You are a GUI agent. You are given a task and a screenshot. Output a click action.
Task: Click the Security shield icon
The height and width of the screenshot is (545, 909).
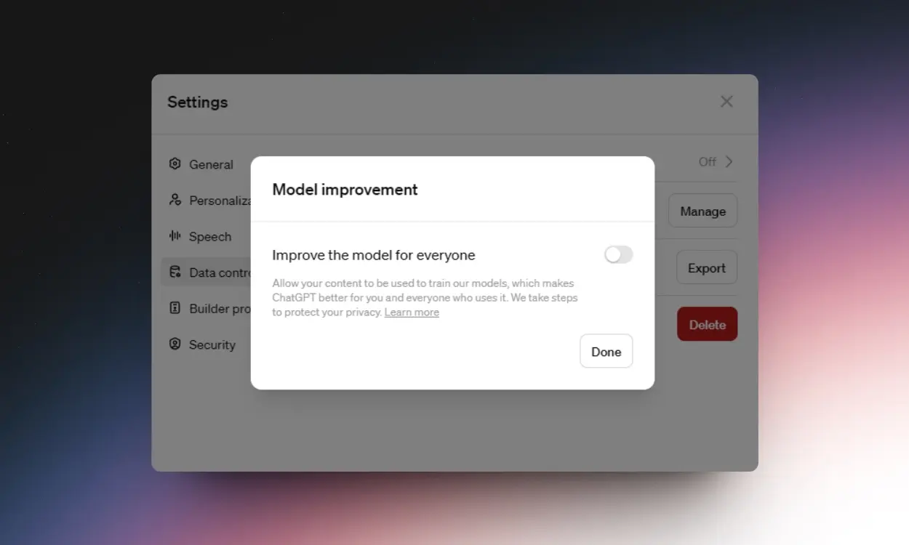tap(175, 344)
